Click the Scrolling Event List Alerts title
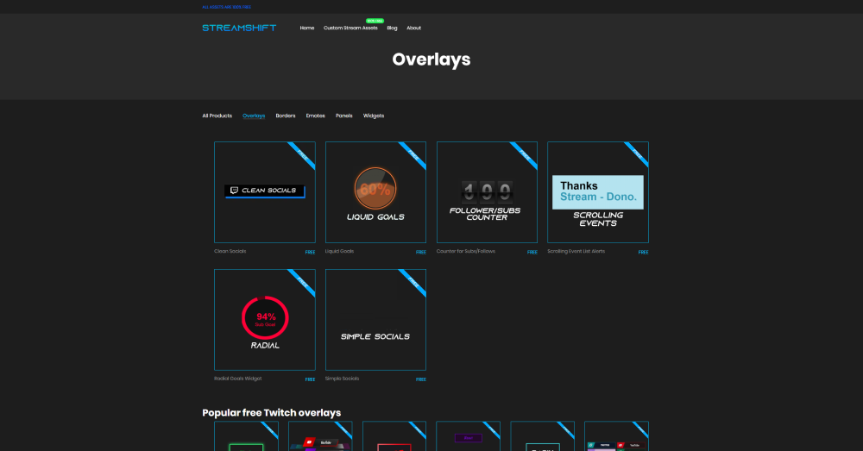The width and height of the screenshot is (863, 451). [x=576, y=252]
